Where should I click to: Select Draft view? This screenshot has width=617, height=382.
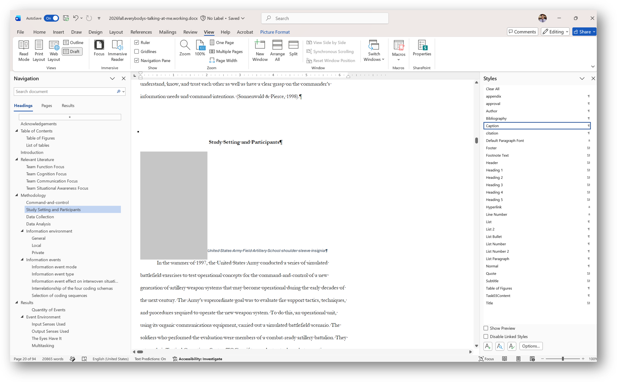pos(72,51)
